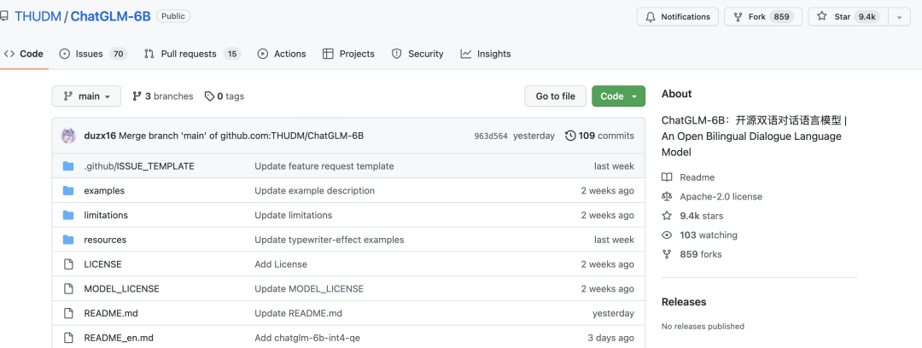The height and width of the screenshot is (348, 922).
Task: Expand the main branch selector
Action: pos(86,96)
